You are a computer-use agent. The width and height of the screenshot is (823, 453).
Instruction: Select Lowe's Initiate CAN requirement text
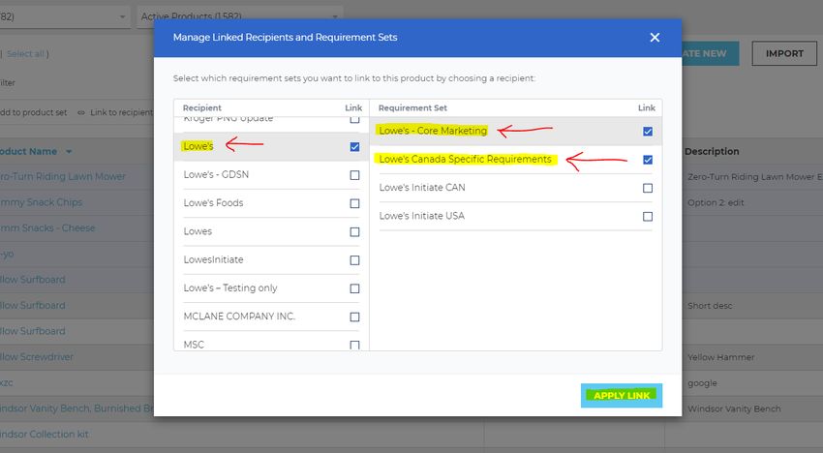click(422, 188)
